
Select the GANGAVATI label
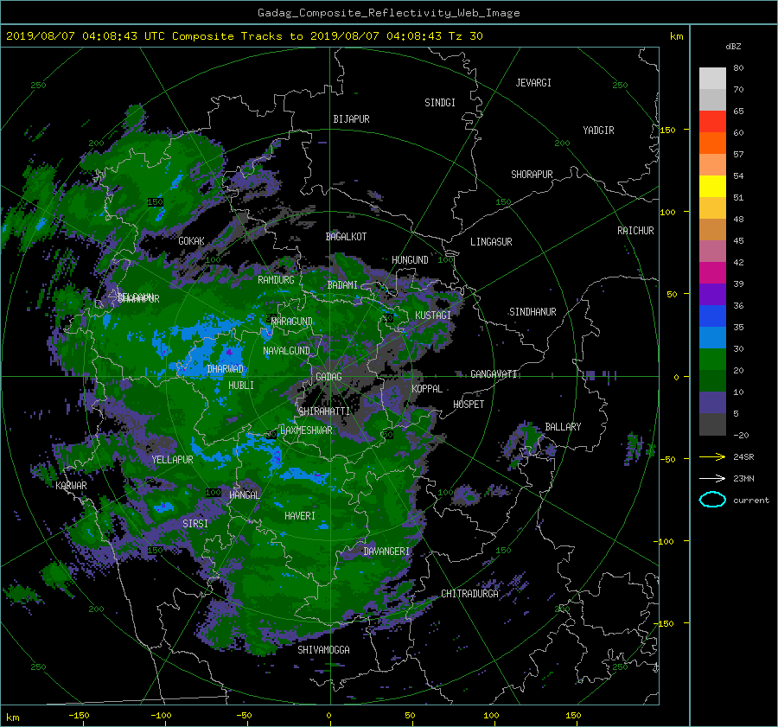(494, 374)
